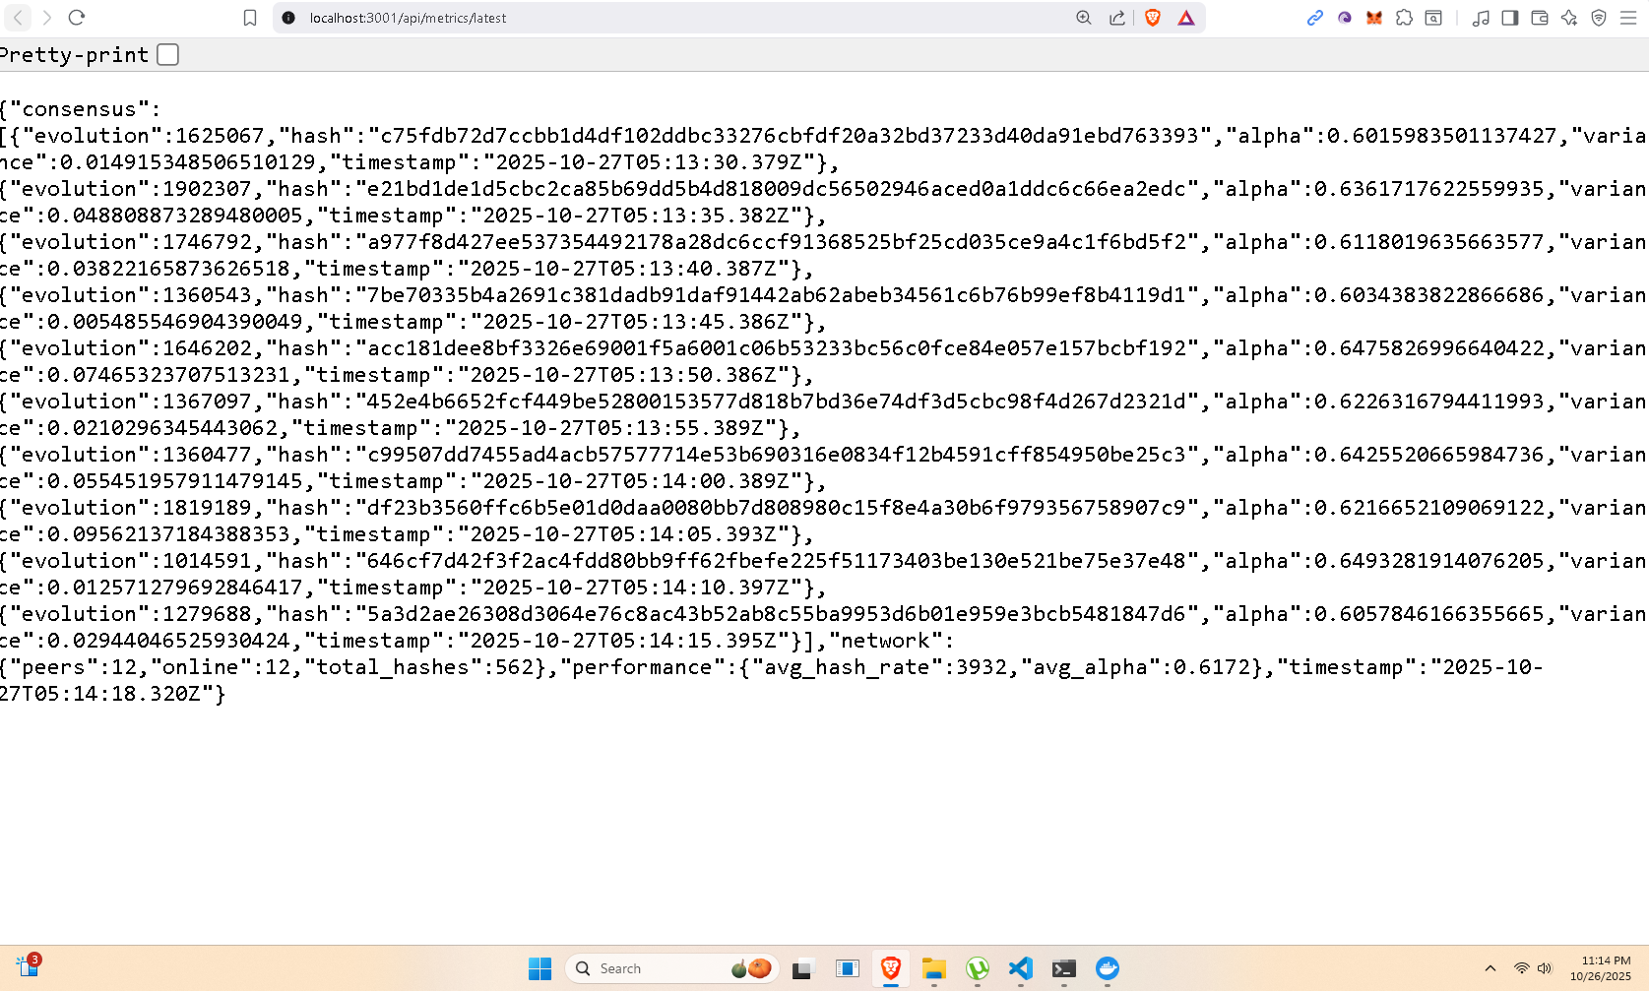
Task: Click the zoom magnifier icon in address bar
Action: tap(1084, 18)
